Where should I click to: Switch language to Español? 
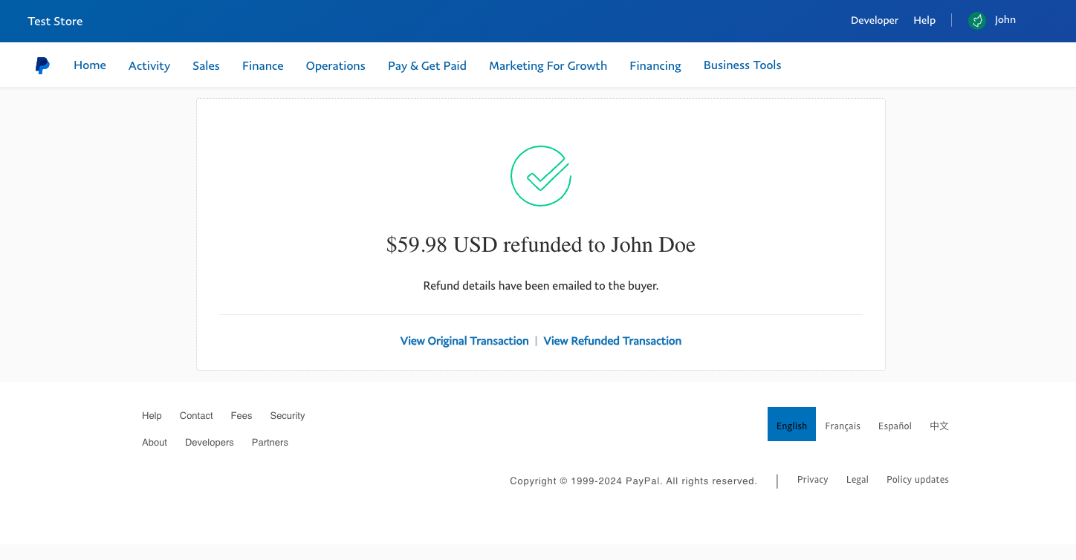895,426
